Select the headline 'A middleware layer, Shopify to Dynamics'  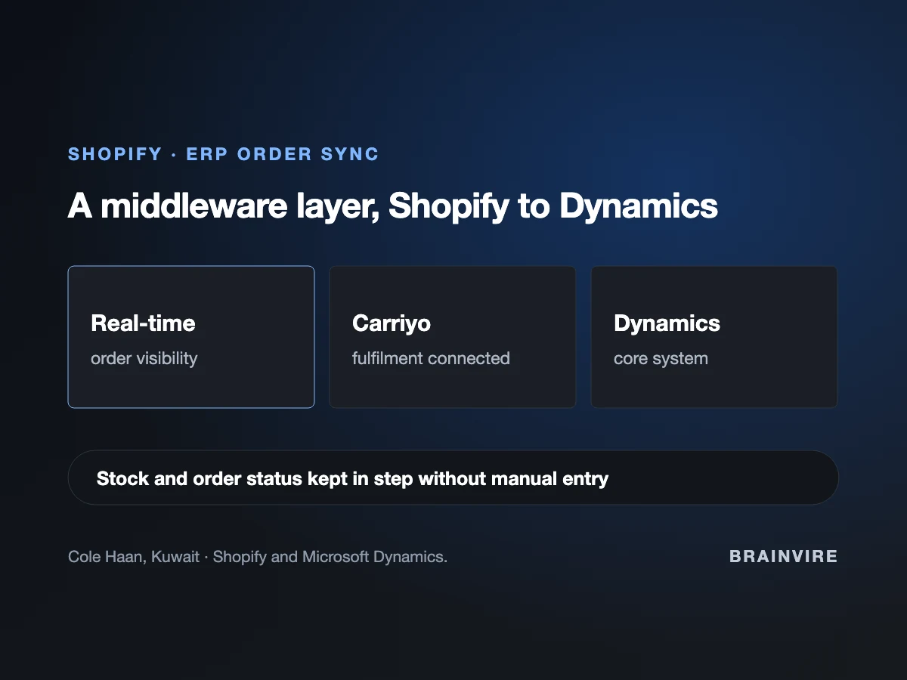point(392,206)
